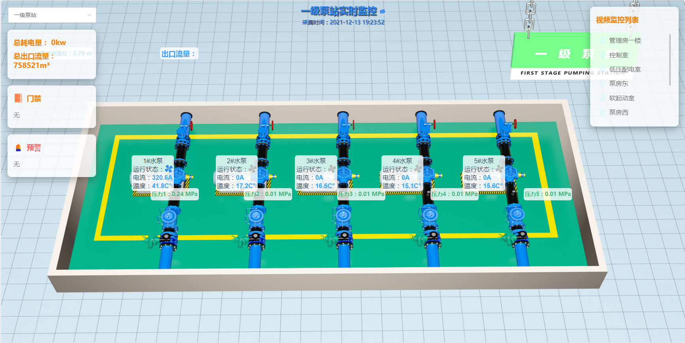The width and height of the screenshot is (685, 343).
Task: Click the 压力1 0.24 MPa pressure label
Action: click(174, 194)
